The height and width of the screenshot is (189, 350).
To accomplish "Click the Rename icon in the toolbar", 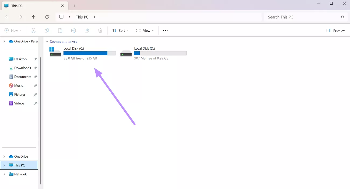I will click(73, 30).
